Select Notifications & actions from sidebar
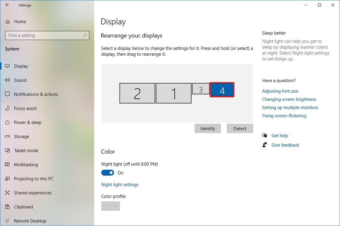Screen dimensions: 340x226 point(36,94)
